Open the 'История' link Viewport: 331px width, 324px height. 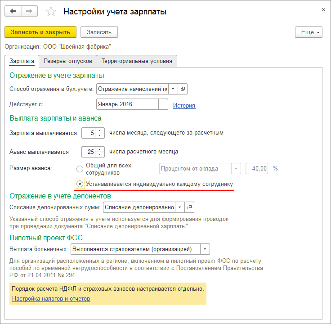(184, 105)
